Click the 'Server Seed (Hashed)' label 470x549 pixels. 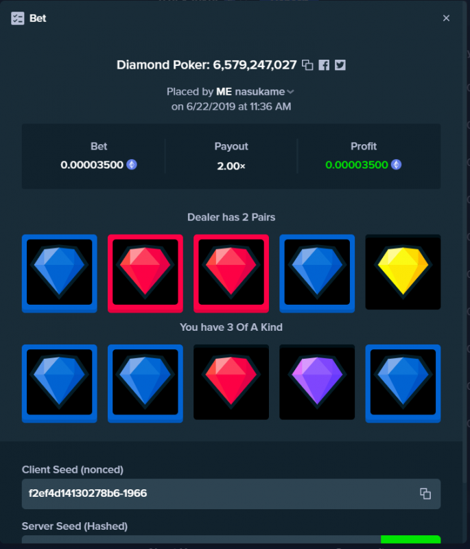point(75,526)
